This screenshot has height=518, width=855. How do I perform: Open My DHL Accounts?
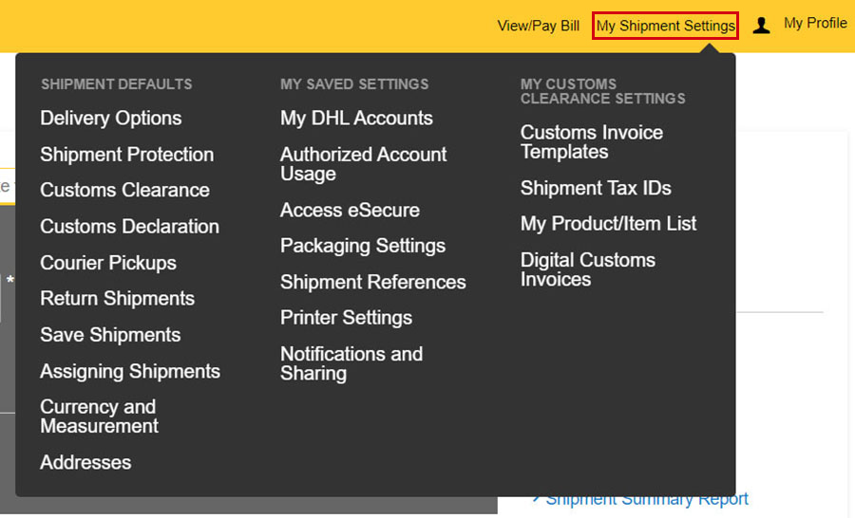click(x=356, y=119)
